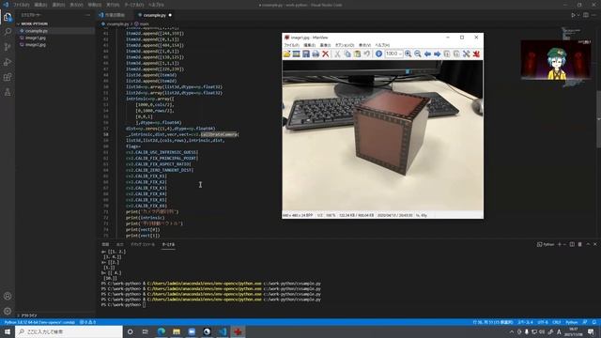Click the red IrfanView cat icon
This screenshot has width=601, height=338.
[x=476, y=54]
